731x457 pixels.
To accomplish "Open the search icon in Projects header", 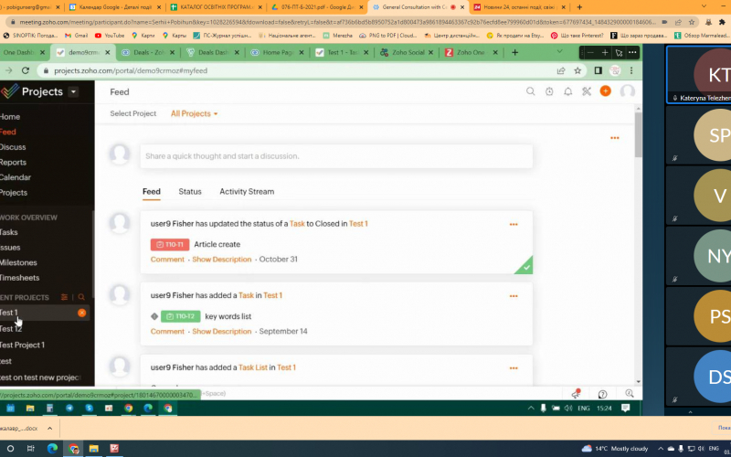I will [531, 91].
